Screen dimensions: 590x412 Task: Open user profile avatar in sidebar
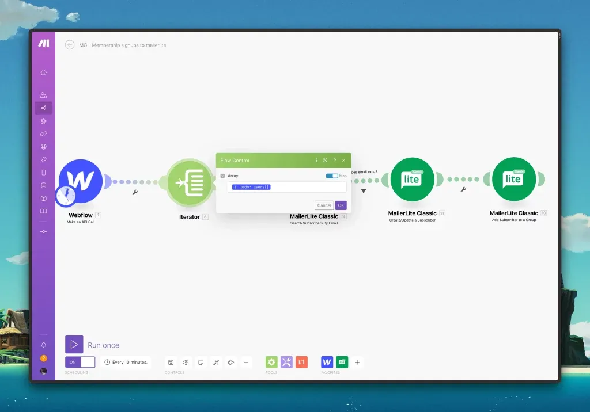coord(44,371)
